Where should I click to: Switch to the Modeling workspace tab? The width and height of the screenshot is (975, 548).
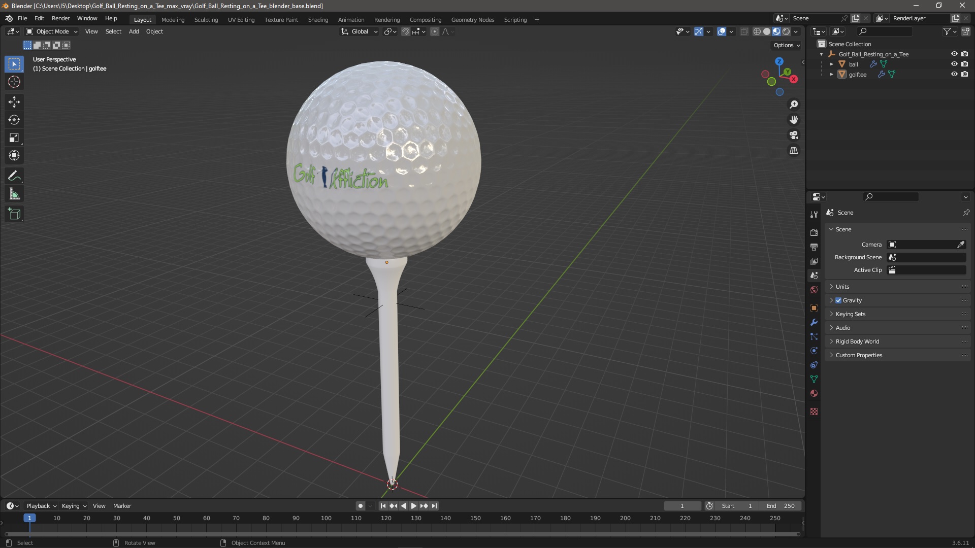tap(173, 19)
